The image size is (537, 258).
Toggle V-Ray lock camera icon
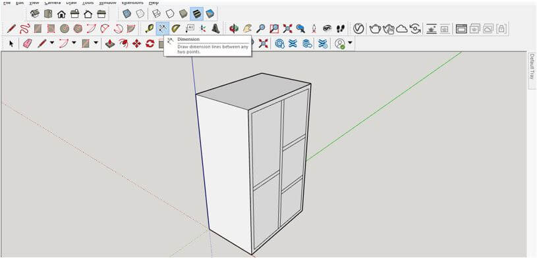point(501,29)
